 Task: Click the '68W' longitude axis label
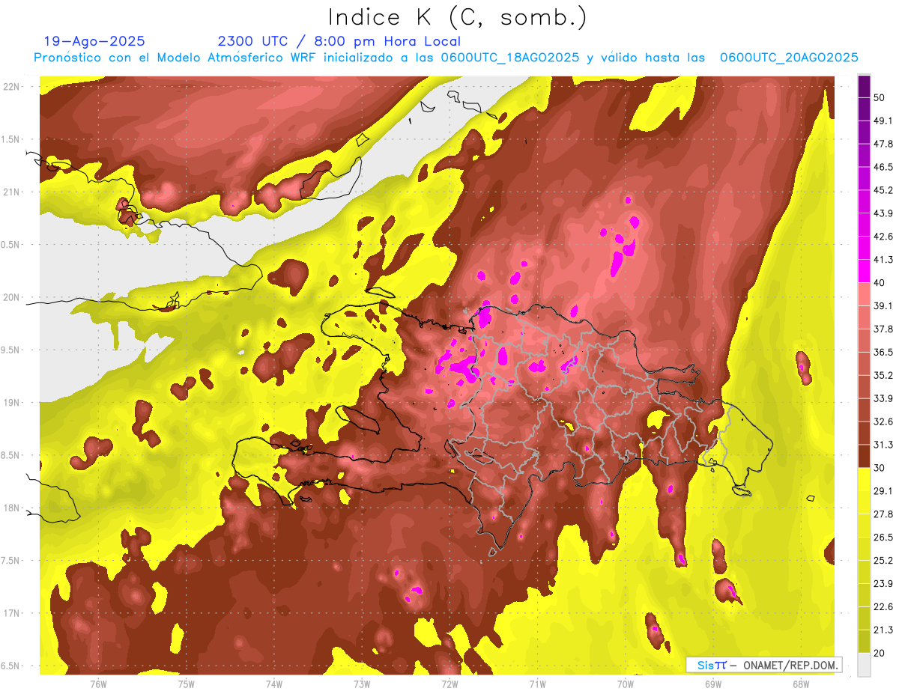pyautogui.click(x=800, y=684)
